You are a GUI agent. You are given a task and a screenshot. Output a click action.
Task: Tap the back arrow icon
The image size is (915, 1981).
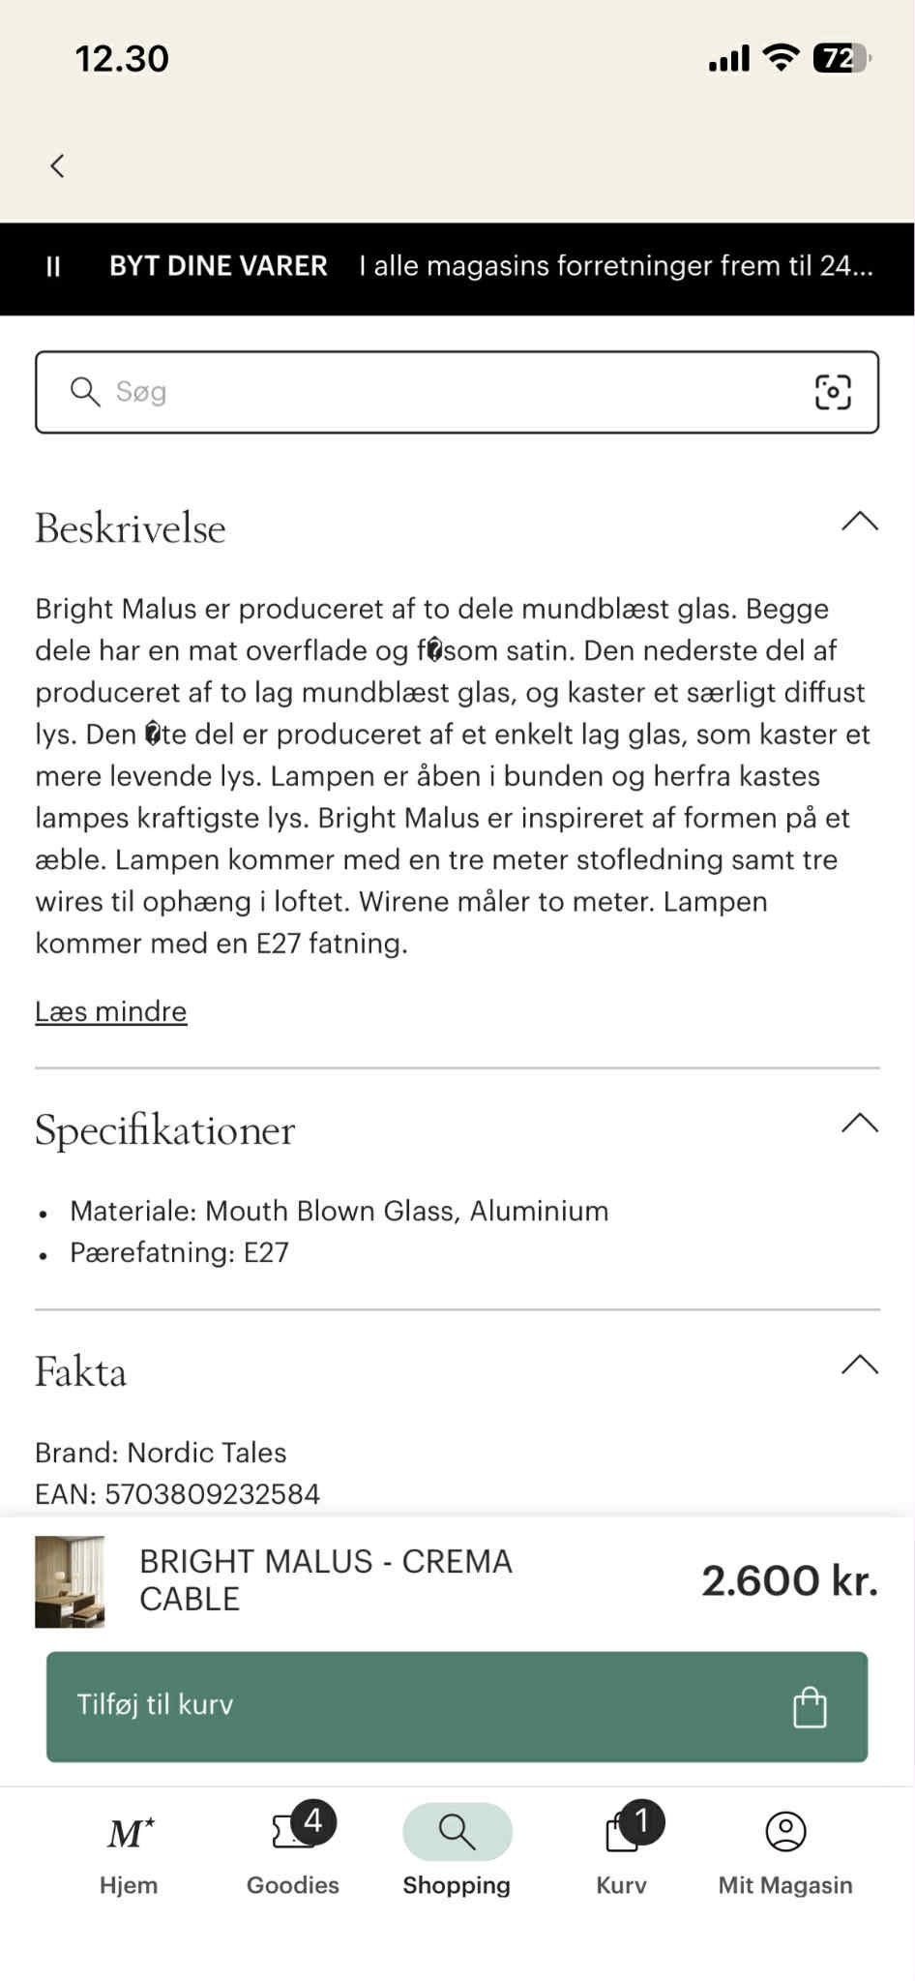[x=57, y=165]
